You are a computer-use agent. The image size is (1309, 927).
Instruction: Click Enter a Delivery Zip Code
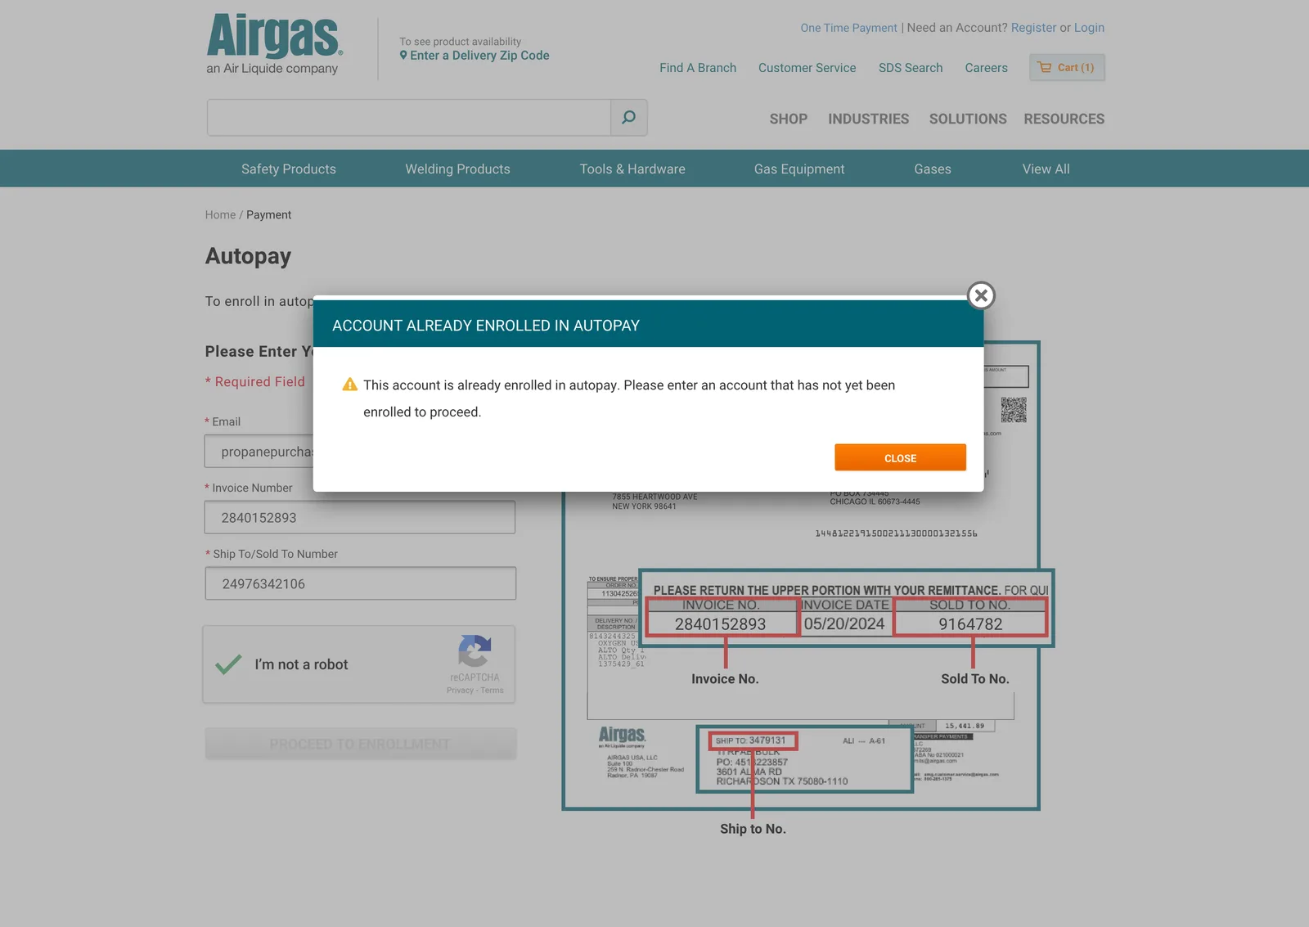point(475,56)
